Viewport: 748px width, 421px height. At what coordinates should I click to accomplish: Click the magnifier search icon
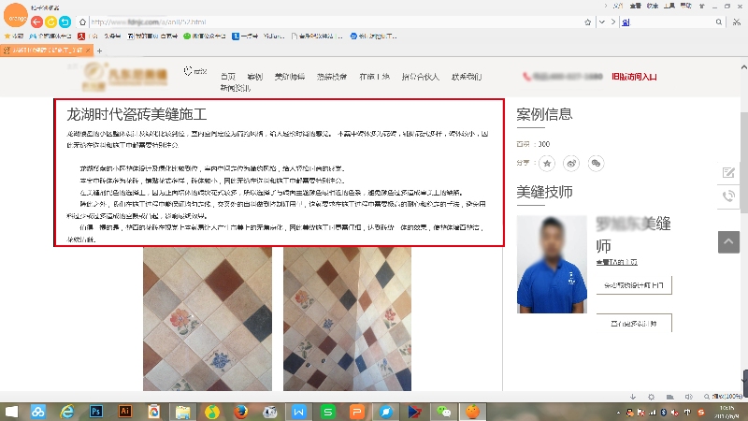(719, 22)
